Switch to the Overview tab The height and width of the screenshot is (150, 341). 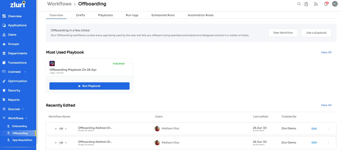tap(56, 15)
